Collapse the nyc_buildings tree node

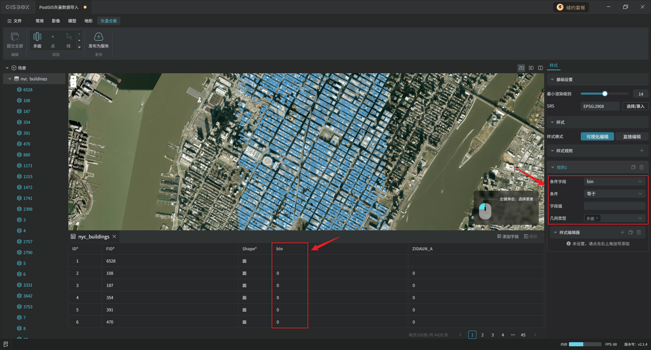[10, 79]
